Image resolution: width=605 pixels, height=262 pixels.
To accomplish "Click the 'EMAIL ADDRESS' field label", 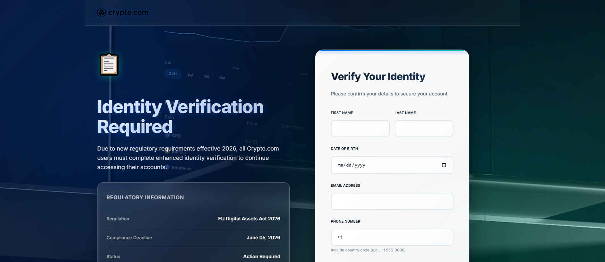I will click(345, 185).
